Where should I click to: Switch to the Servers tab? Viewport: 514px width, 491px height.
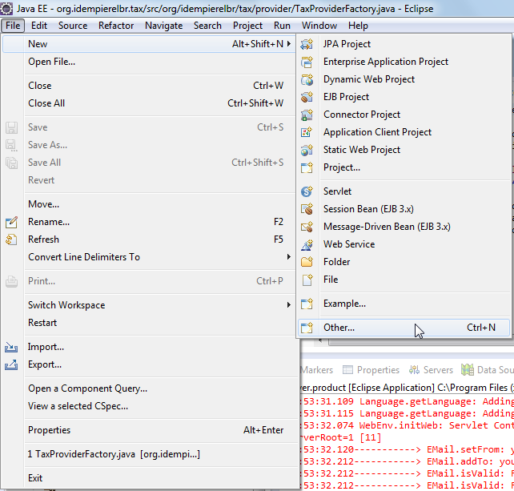432,370
